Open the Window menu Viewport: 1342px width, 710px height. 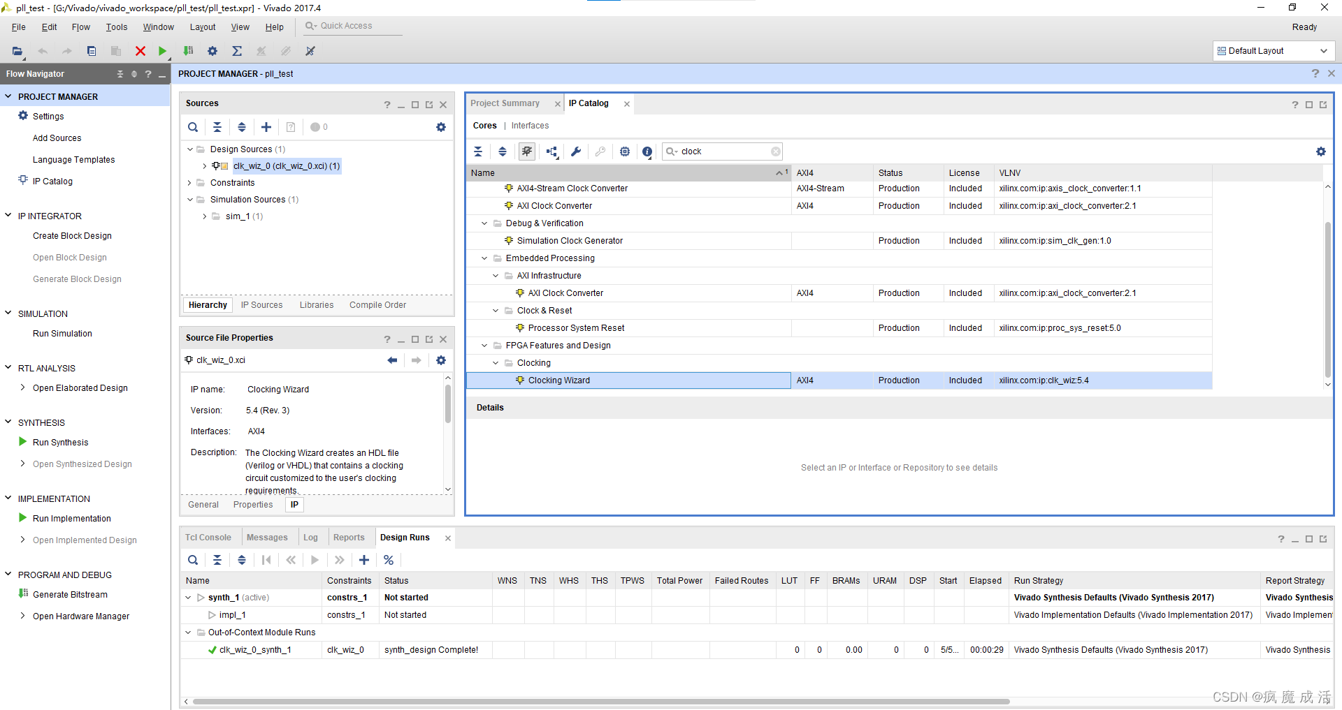[159, 27]
